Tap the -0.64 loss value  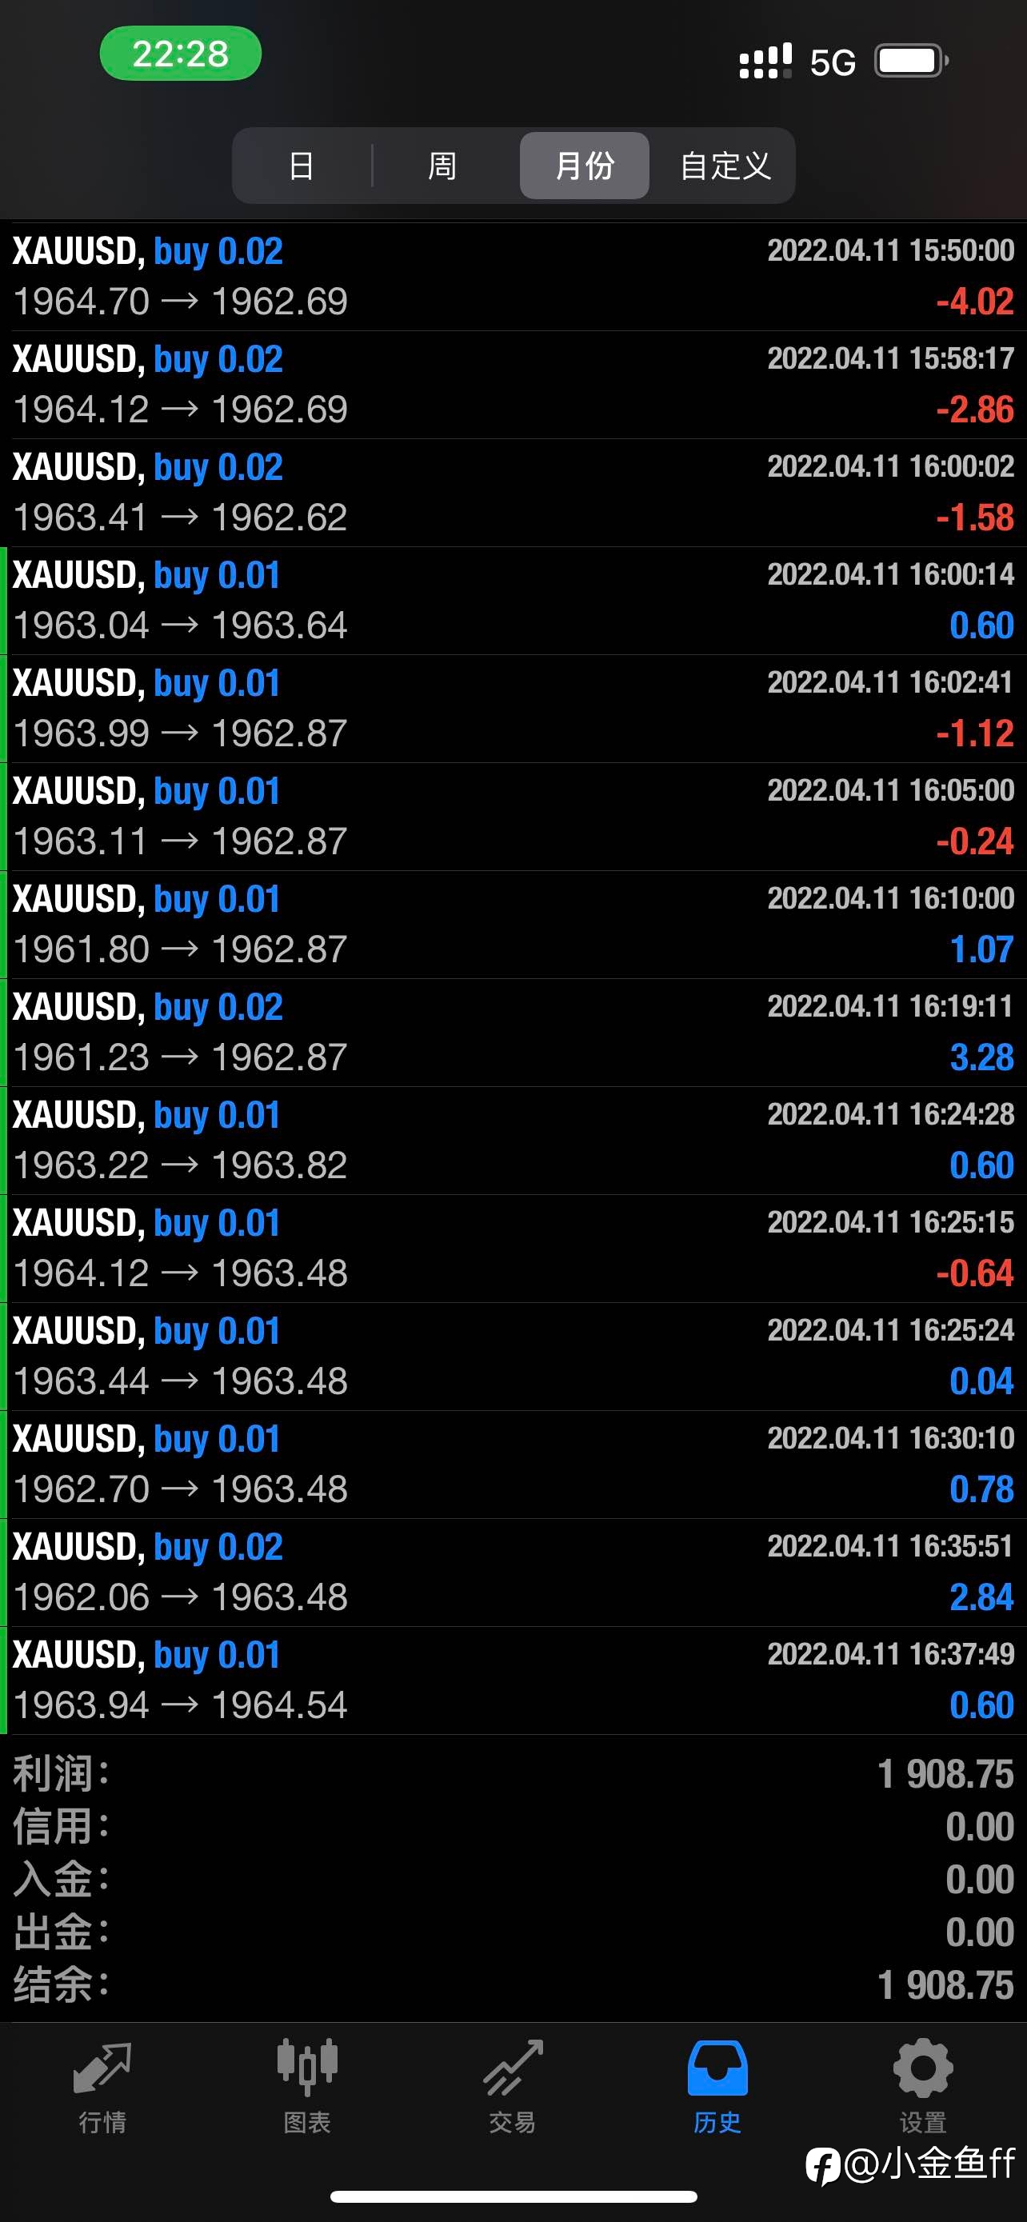(x=974, y=1273)
